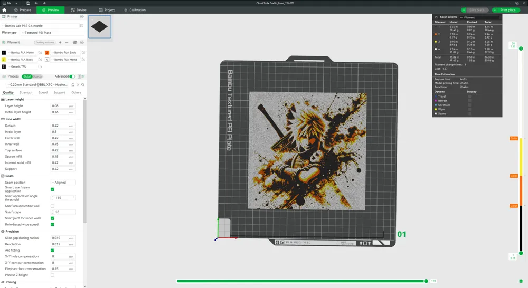Image resolution: width=528 pixels, height=288 pixels.
Task: Open the Seam position dropdown
Action: (63, 183)
